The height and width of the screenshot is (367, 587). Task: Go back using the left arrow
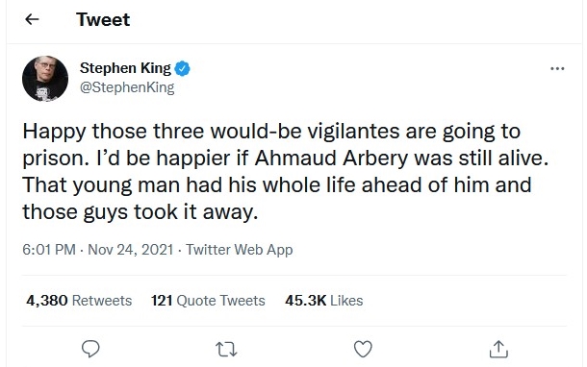click(32, 19)
